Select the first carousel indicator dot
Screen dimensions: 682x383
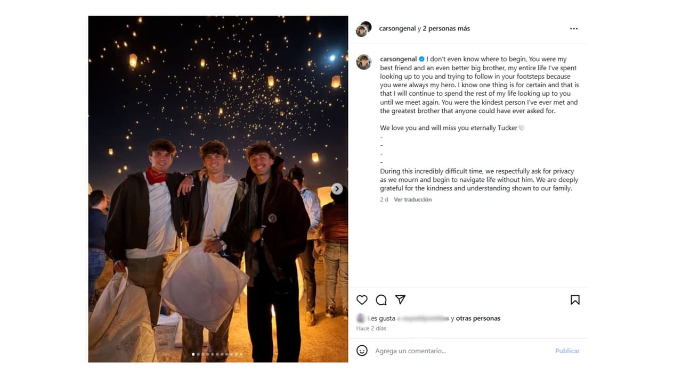coord(193,354)
